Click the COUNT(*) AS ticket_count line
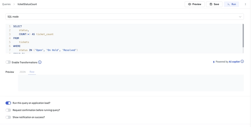The image size is (251, 127). click(x=36, y=34)
